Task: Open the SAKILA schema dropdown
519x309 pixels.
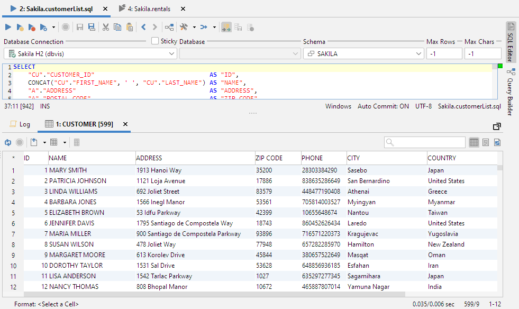Action: pyautogui.click(x=418, y=53)
